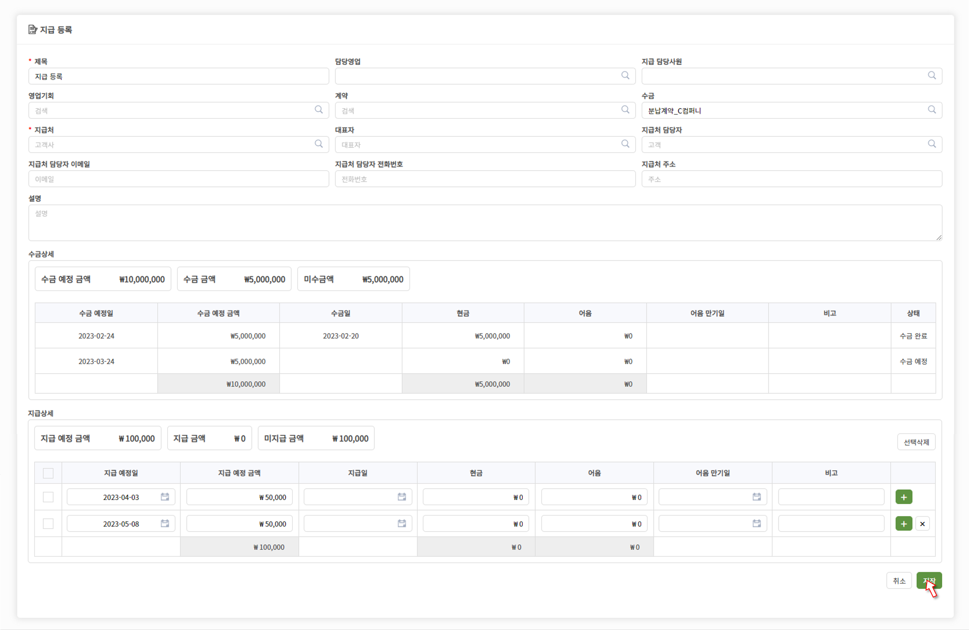The image size is (969, 630).
Task: Click 어음 amount field in 2023-04-03 row
Action: click(x=594, y=497)
